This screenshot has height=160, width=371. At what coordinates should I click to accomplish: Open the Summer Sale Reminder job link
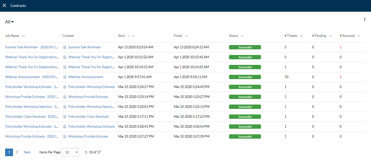tap(32, 47)
